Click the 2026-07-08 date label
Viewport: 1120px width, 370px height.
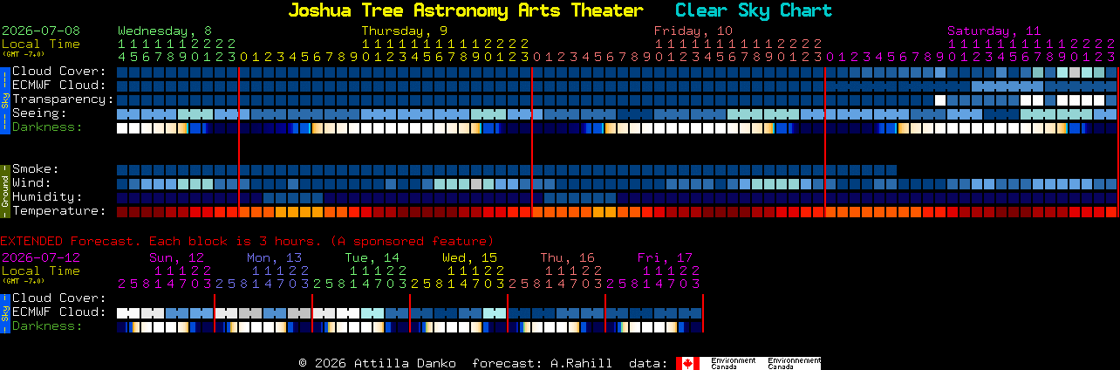tap(41, 31)
